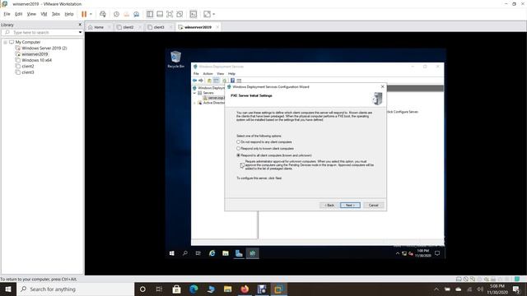Click the Send Ctrl+Alt+Del toolbar icon
This screenshot has height=296, width=527.
coord(103,14)
